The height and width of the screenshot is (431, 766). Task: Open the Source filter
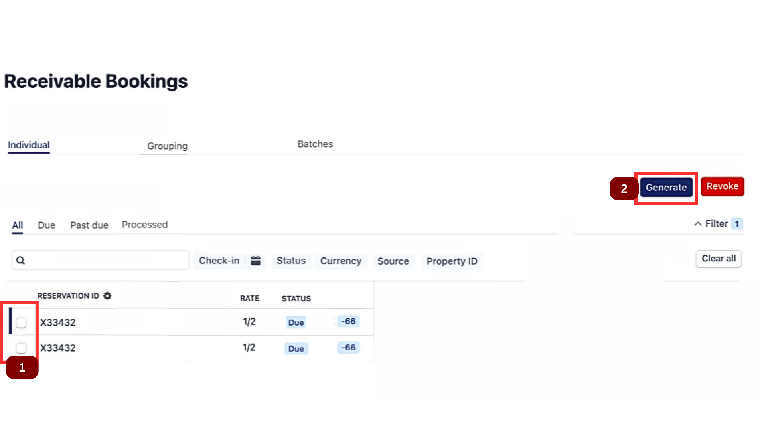coord(393,261)
